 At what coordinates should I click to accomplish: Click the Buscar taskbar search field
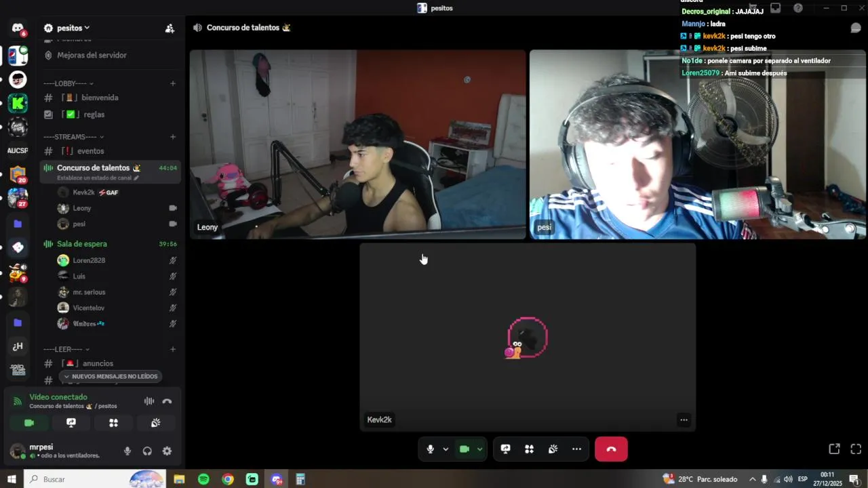click(95, 479)
